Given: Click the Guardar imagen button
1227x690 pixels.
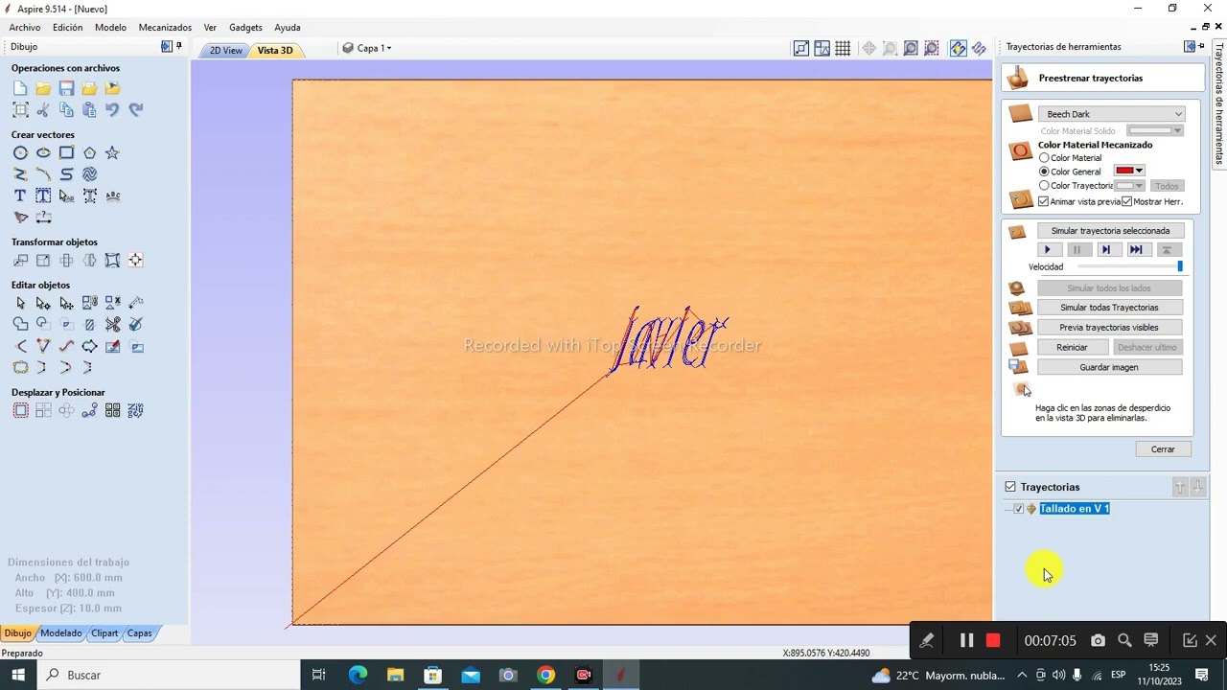Looking at the screenshot, I should 1110,367.
